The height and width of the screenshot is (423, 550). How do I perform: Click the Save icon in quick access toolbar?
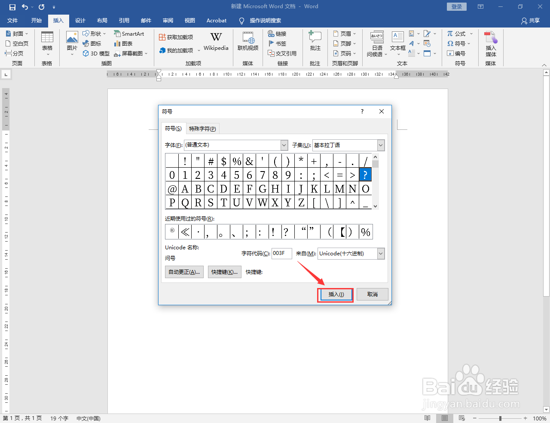pyautogui.click(x=12, y=7)
